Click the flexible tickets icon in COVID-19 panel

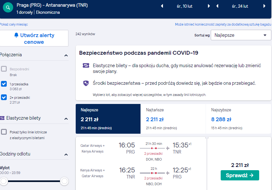point(86,65)
